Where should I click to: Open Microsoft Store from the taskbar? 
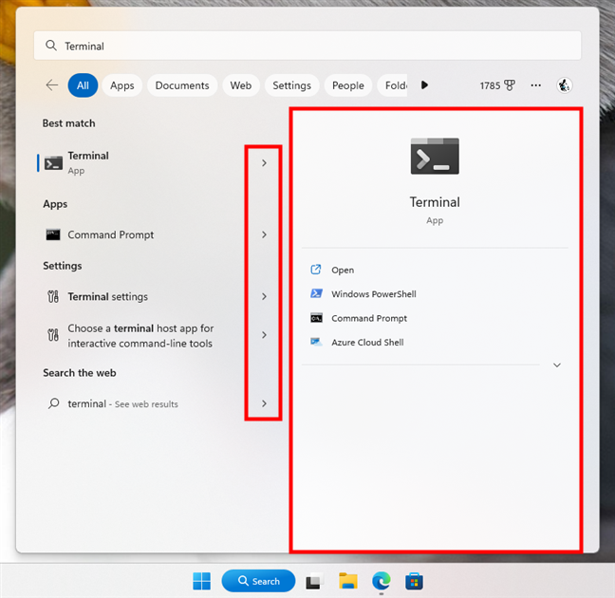414,581
